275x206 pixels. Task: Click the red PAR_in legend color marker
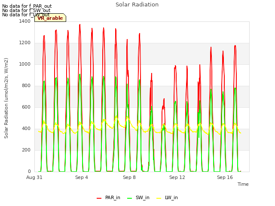(99, 198)
